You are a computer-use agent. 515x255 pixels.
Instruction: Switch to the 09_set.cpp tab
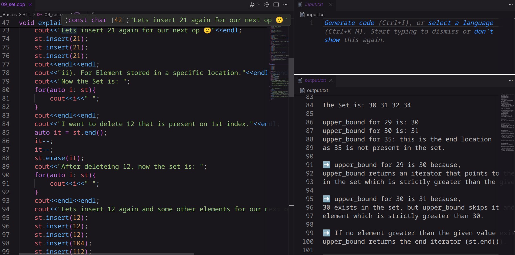coord(13,5)
